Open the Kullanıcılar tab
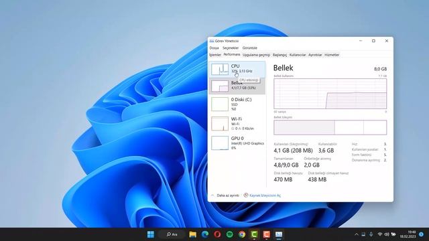Image resolution: width=429 pixels, height=241 pixels. 298,55
